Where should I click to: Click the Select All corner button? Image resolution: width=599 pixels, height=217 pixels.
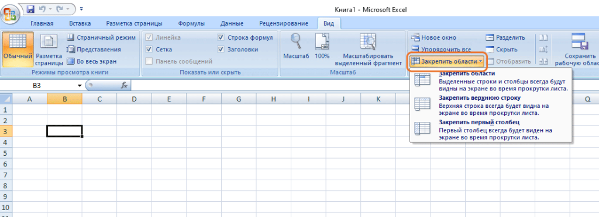[x=6, y=99]
